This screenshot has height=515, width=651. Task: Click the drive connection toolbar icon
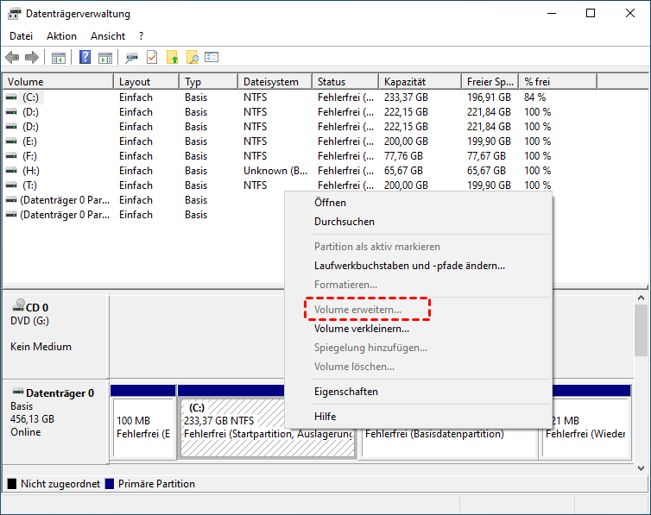point(132,58)
